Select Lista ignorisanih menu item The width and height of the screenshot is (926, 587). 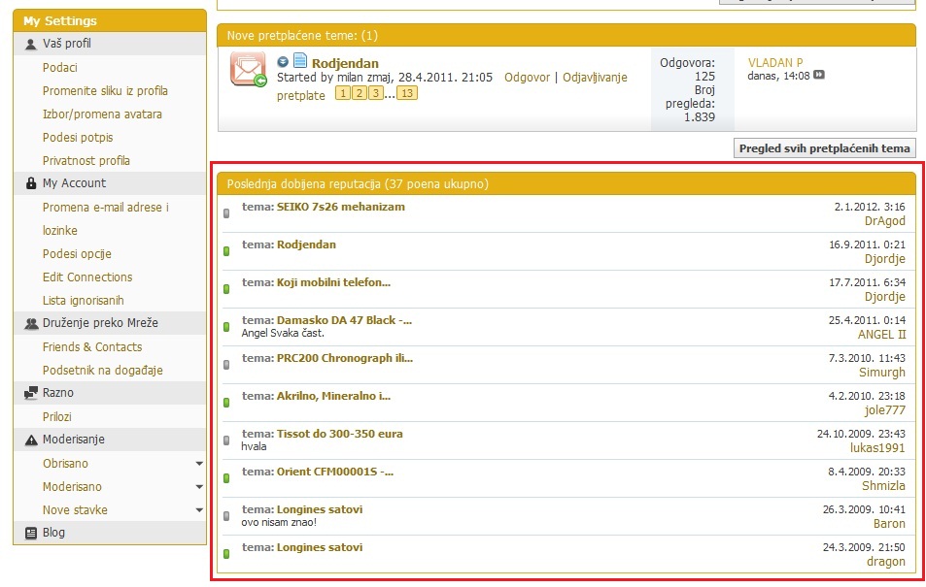pos(84,301)
